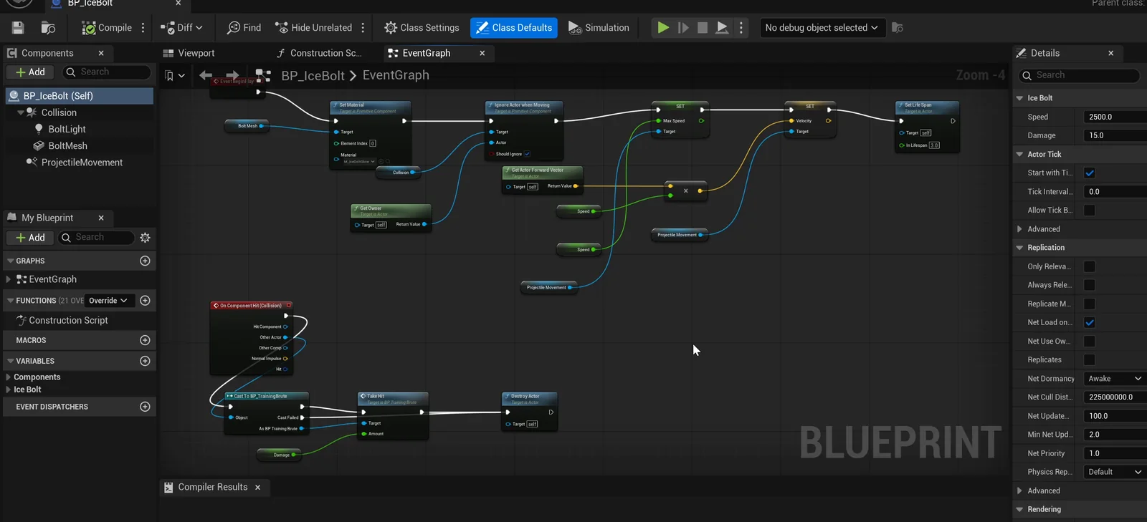This screenshot has width=1147, height=522.
Task: Click the green Play button
Action: (x=663, y=28)
